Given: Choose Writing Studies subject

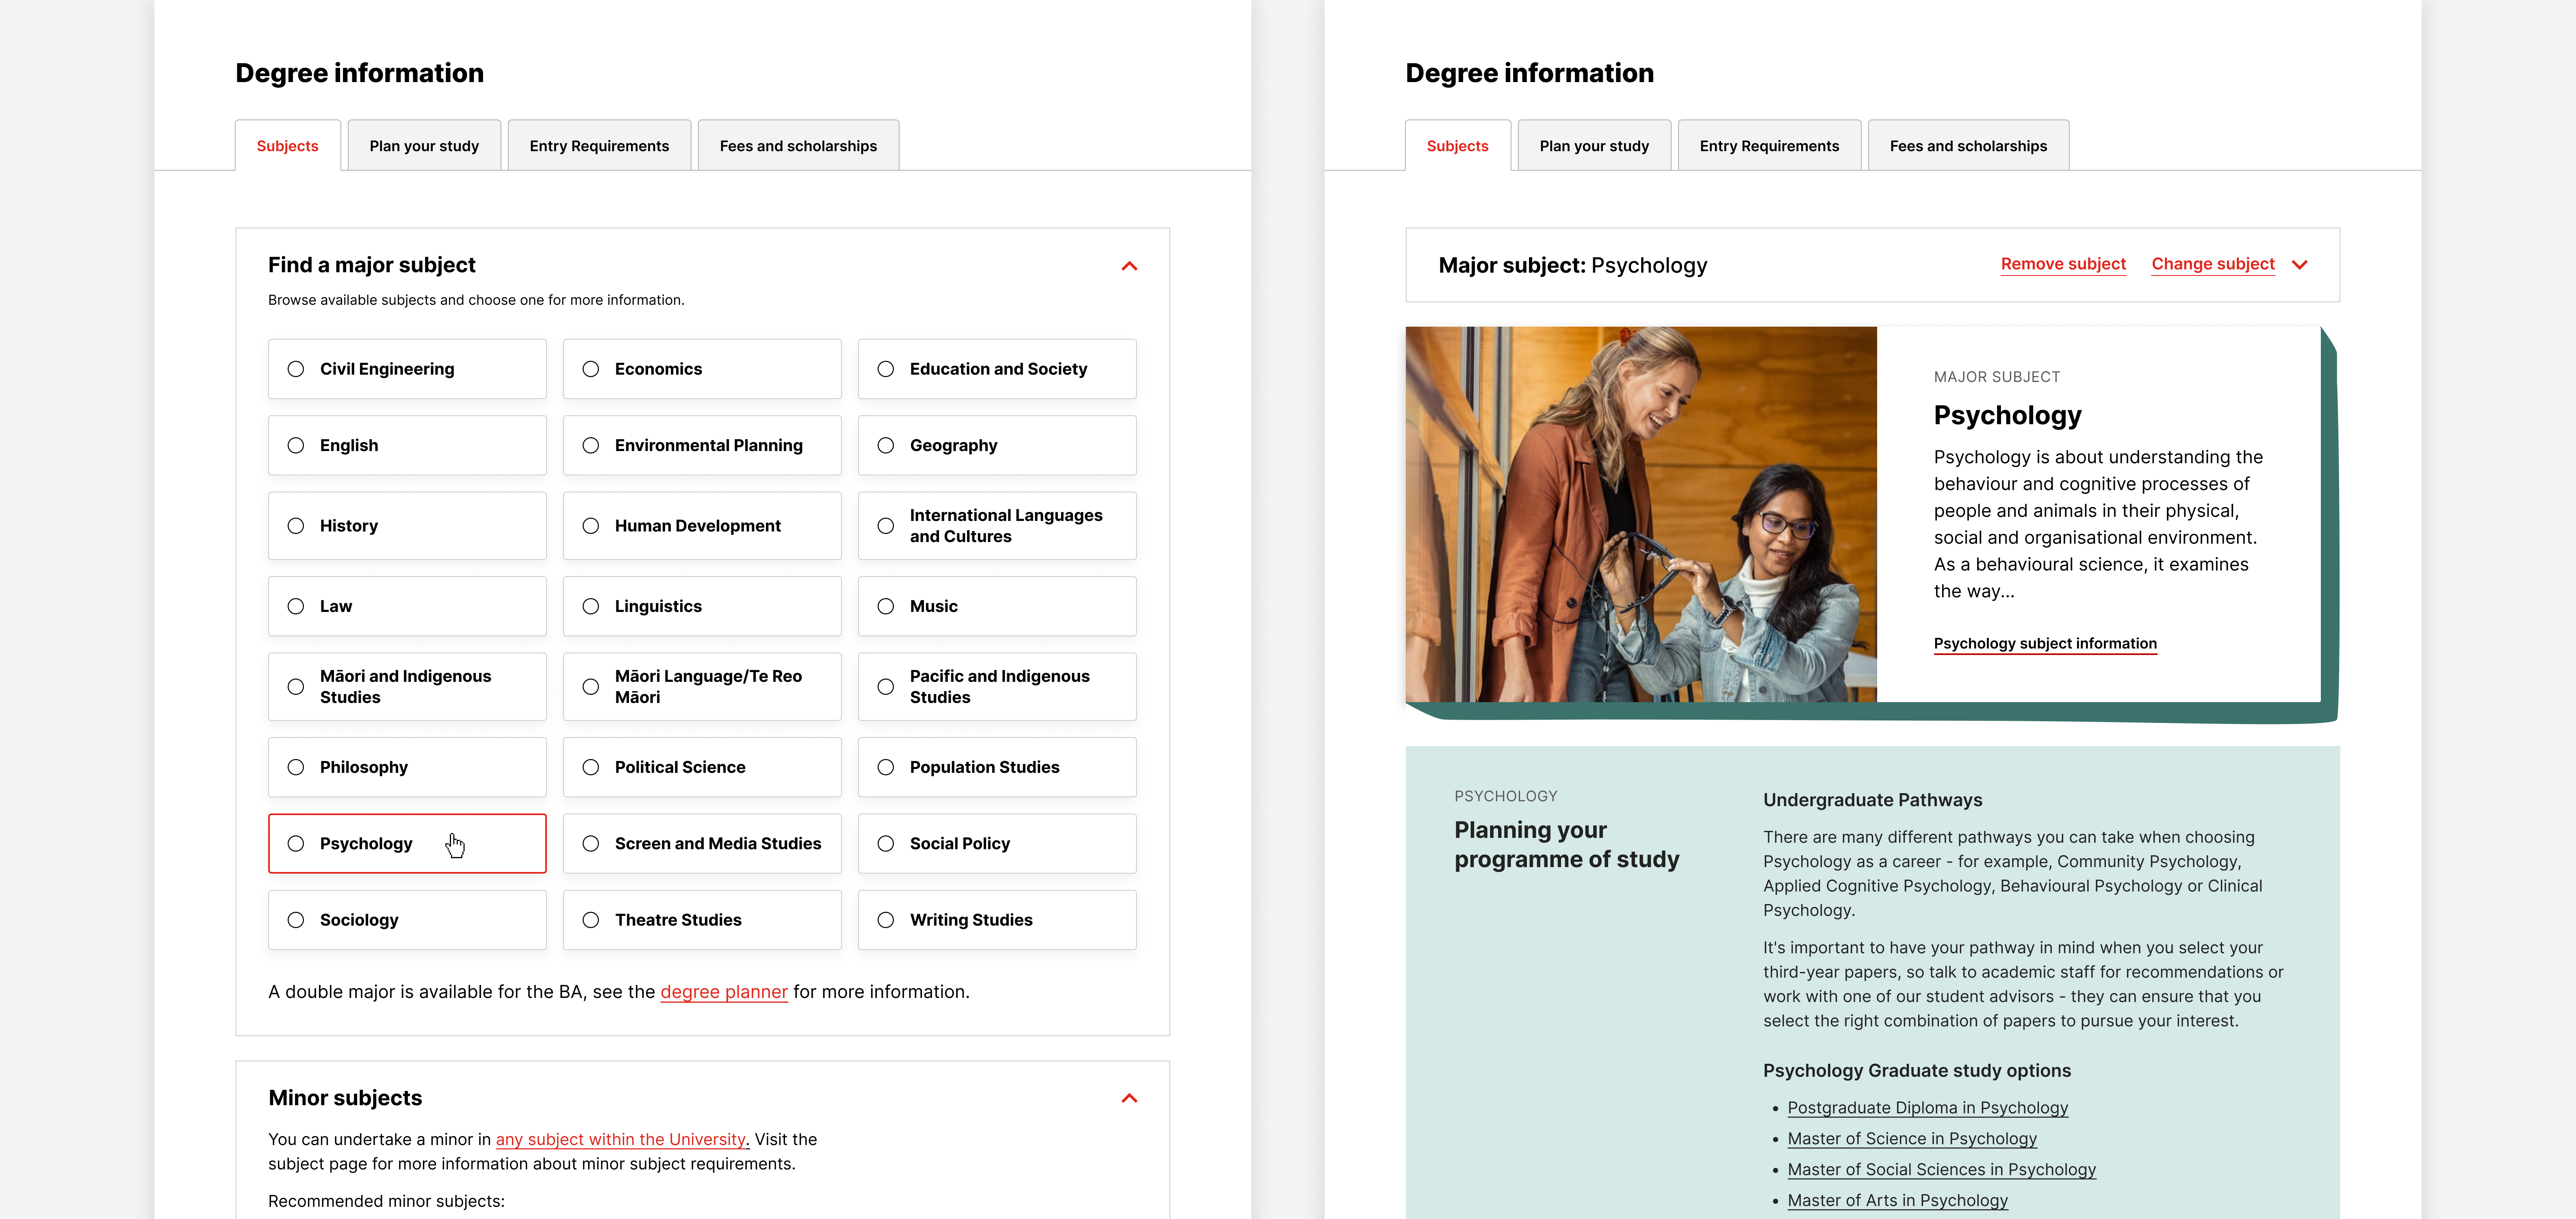Looking at the screenshot, I should 997,920.
